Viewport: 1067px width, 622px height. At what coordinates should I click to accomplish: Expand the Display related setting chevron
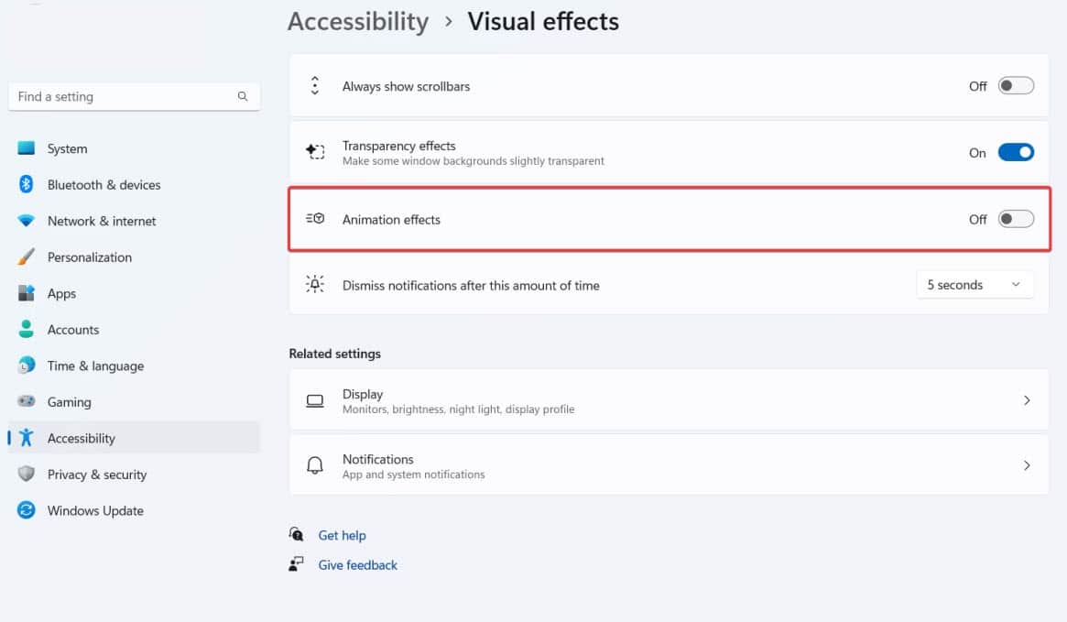[1027, 400]
